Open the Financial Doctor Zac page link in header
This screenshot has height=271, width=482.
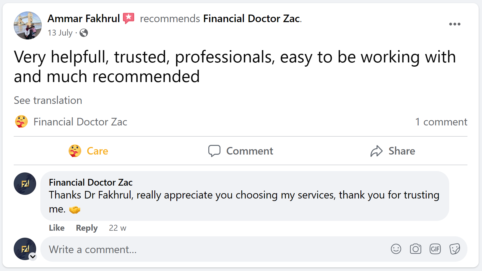(x=251, y=18)
